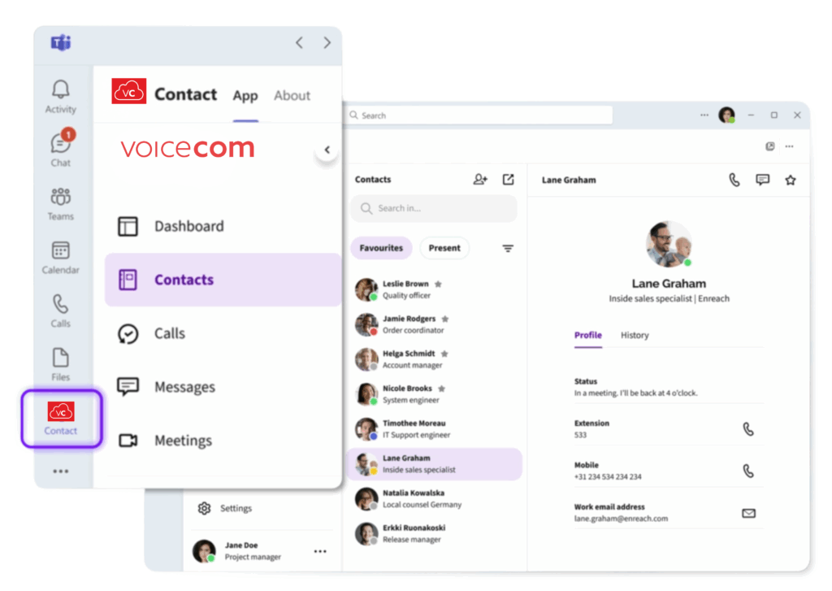Toggle Jamie Rodgers' favourite star
The image size is (832, 591).
click(x=445, y=319)
